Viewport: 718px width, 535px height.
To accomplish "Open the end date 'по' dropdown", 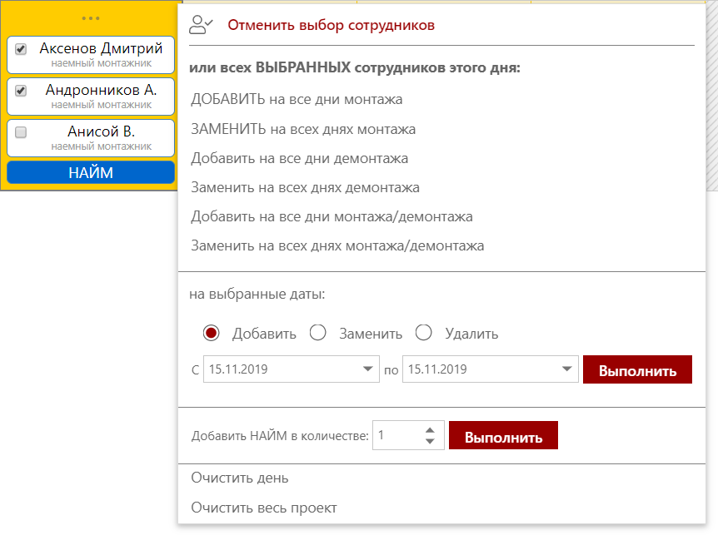I will [567, 369].
